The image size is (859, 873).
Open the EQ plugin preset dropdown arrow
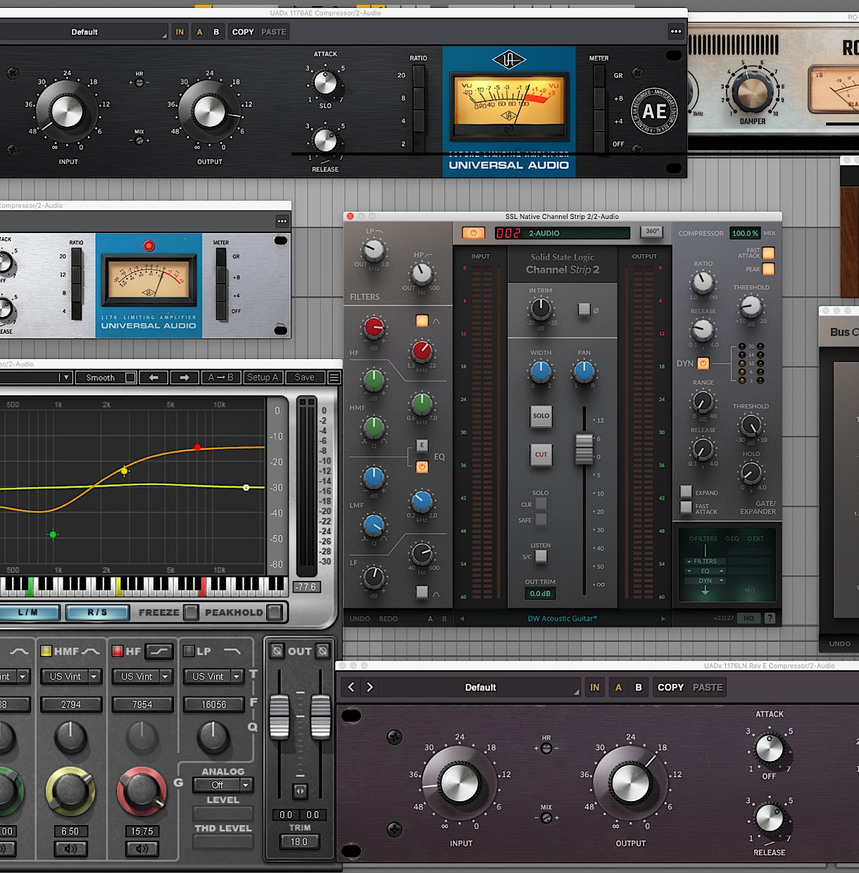[66, 378]
